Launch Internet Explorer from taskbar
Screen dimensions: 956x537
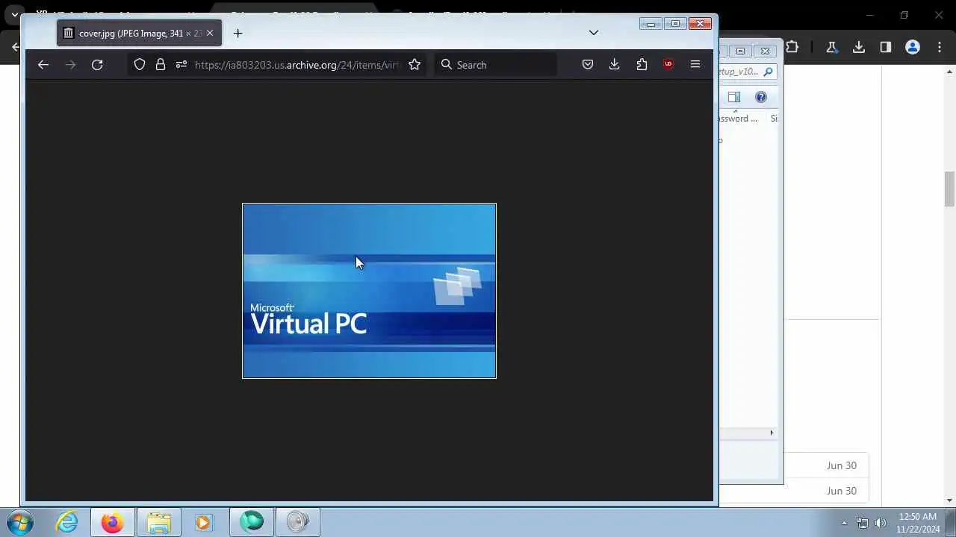point(67,522)
